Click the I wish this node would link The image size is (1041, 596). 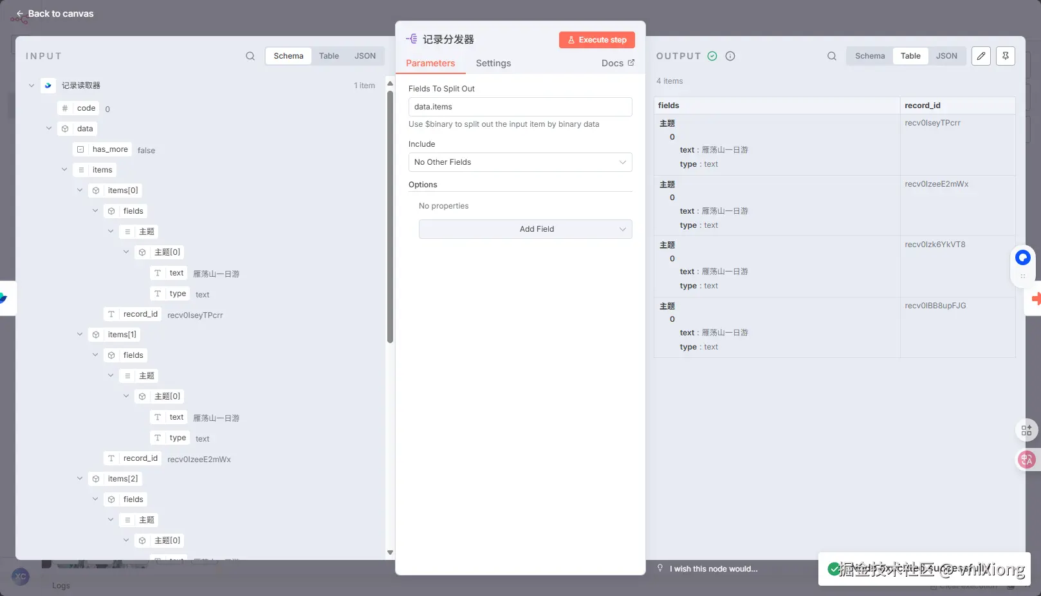click(714, 569)
